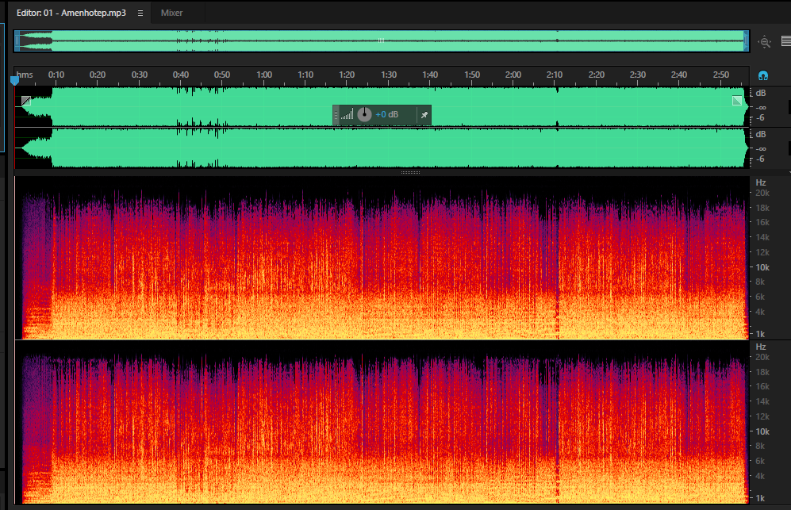Click the 2:20 mark on timeline ruler
Screen dimensions: 791x510
[597, 75]
